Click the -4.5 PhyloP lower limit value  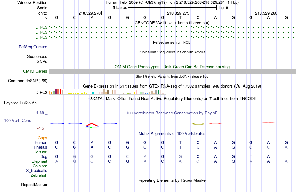point(41,128)
